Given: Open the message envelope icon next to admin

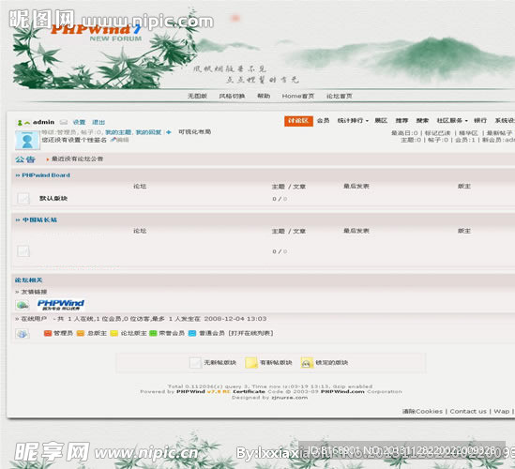Looking at the screenshot, I should pos(64,122).
